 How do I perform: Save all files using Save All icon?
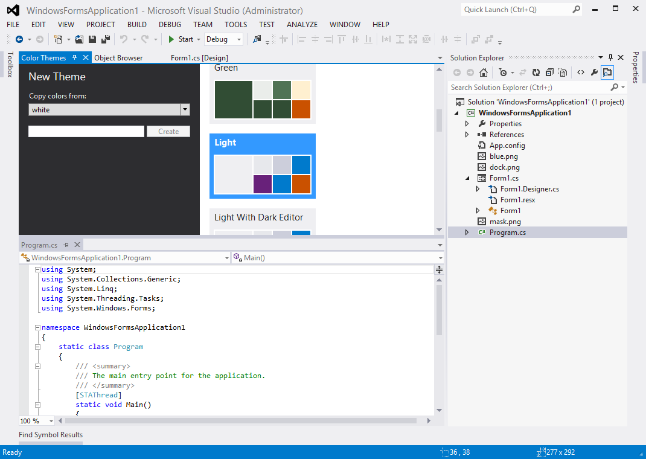coord(105,39)
